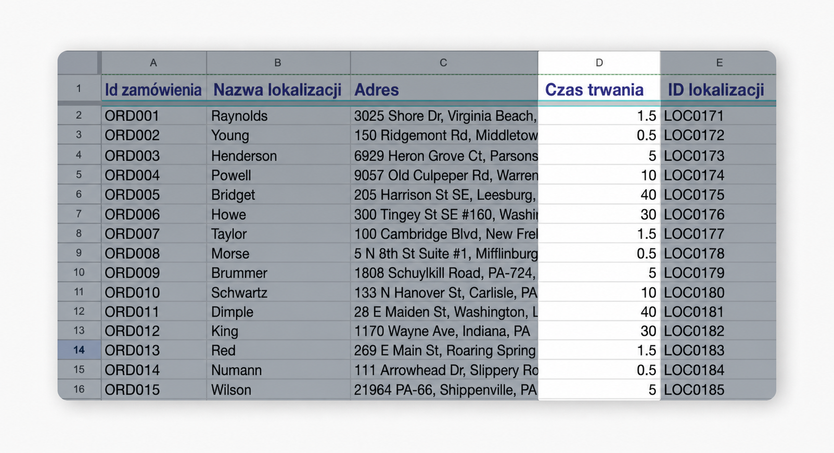Click the Wilson location cell
834x453 pixels.
coord(278,389)
